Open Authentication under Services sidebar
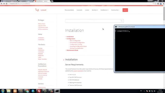The height and width of the screenshot is (93, 165). pos(42,87)
